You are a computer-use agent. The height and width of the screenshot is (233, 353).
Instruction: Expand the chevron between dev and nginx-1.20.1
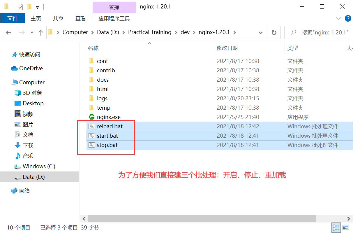click(x=194, y=32)
